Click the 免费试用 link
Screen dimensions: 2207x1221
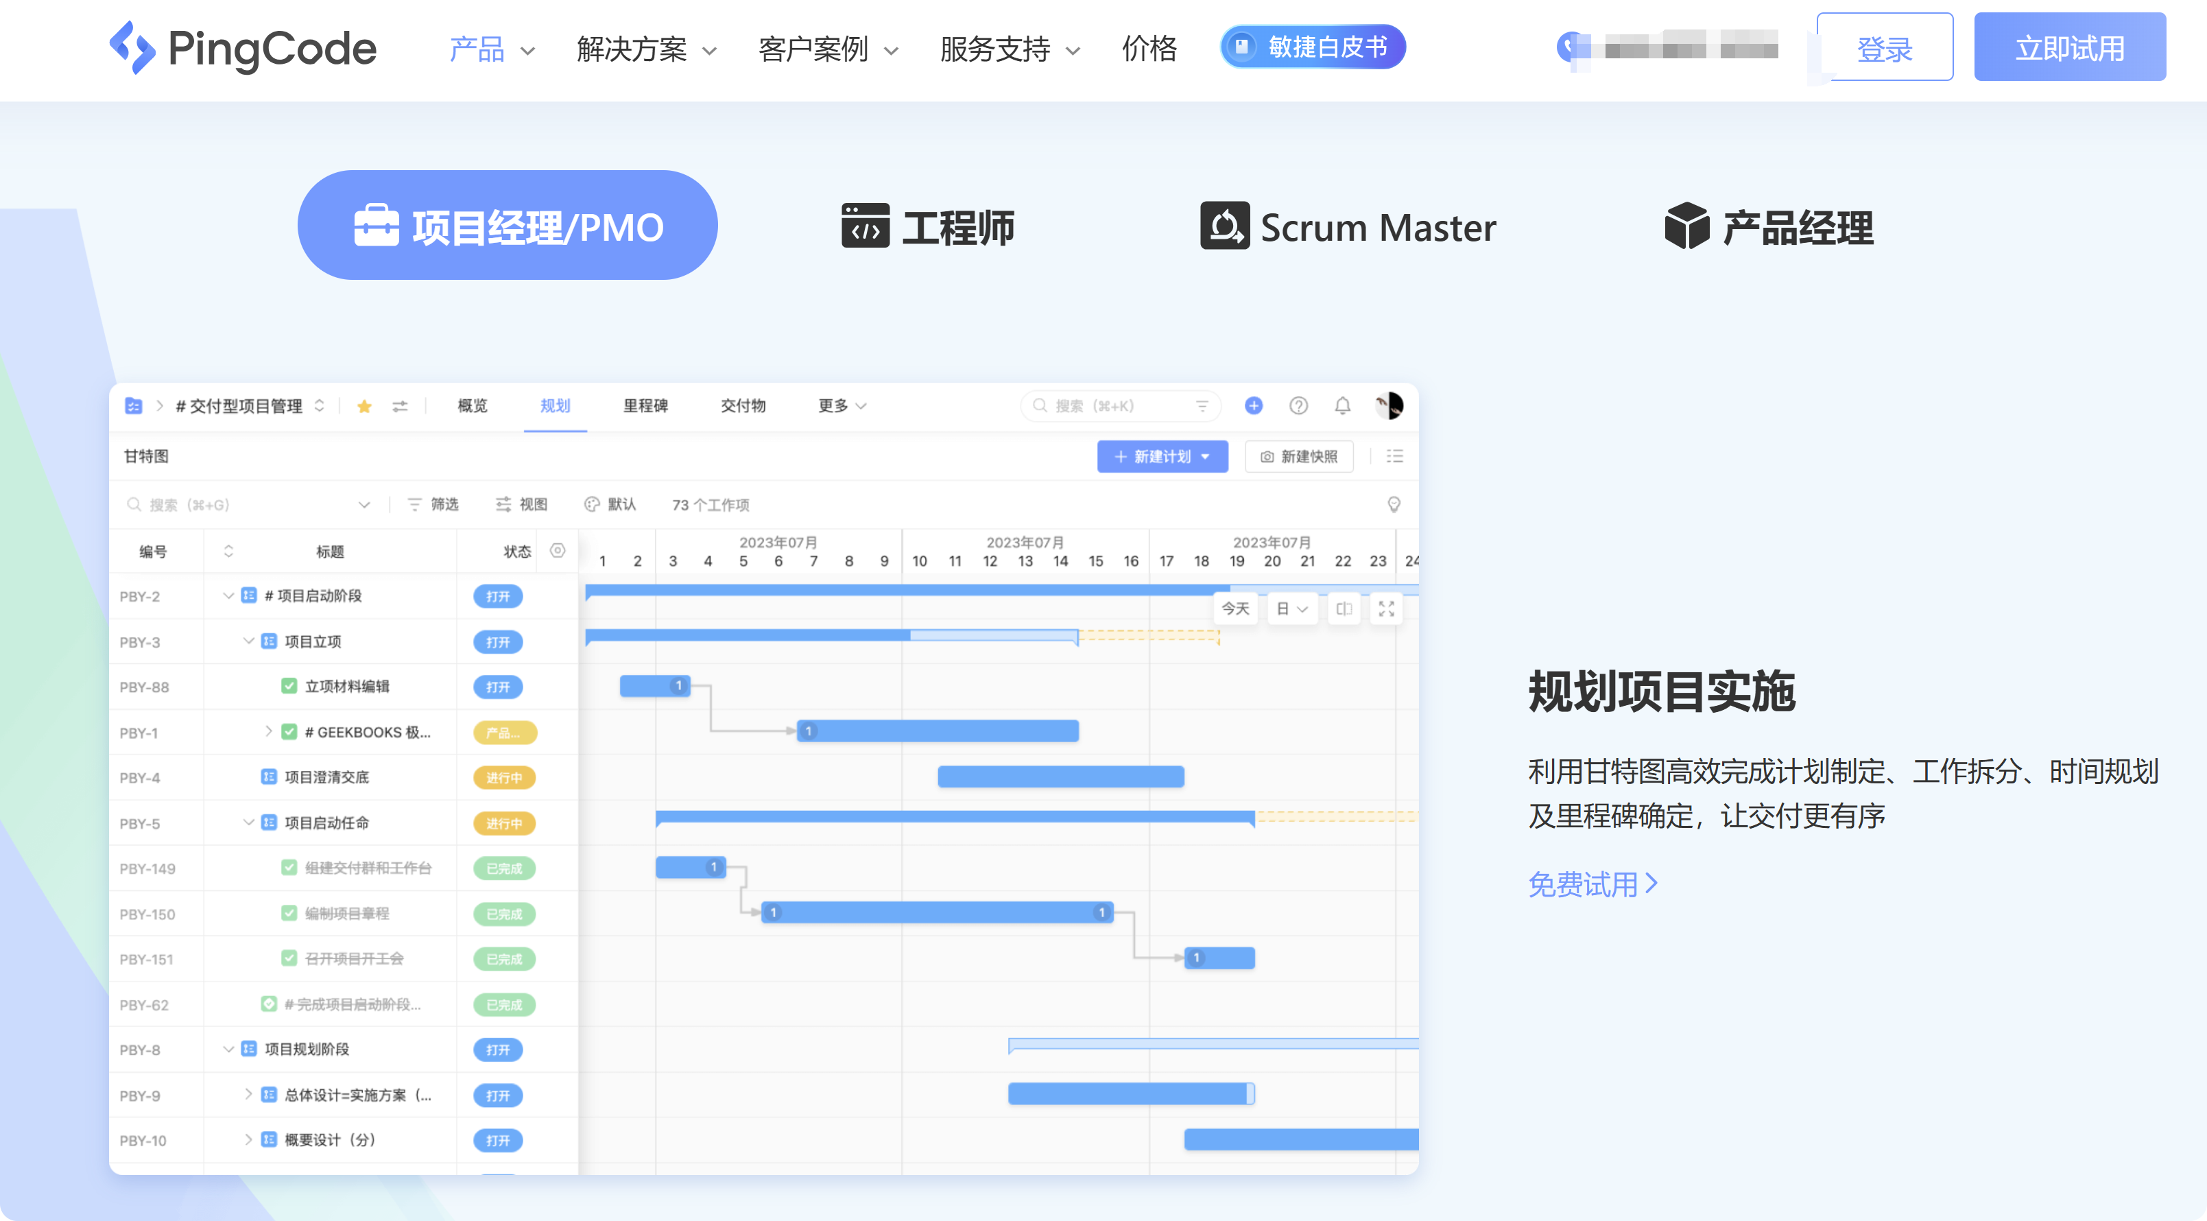pos(1592,885)
